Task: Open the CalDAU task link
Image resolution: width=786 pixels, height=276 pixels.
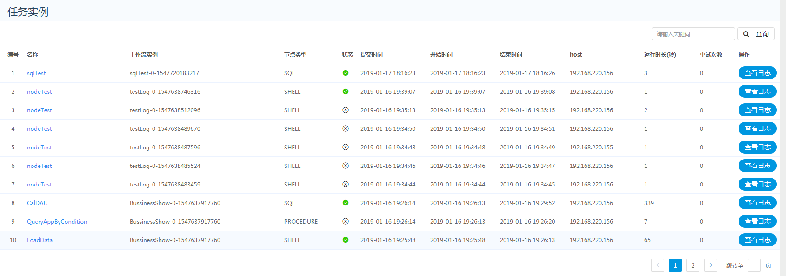Action: point(37,203)
